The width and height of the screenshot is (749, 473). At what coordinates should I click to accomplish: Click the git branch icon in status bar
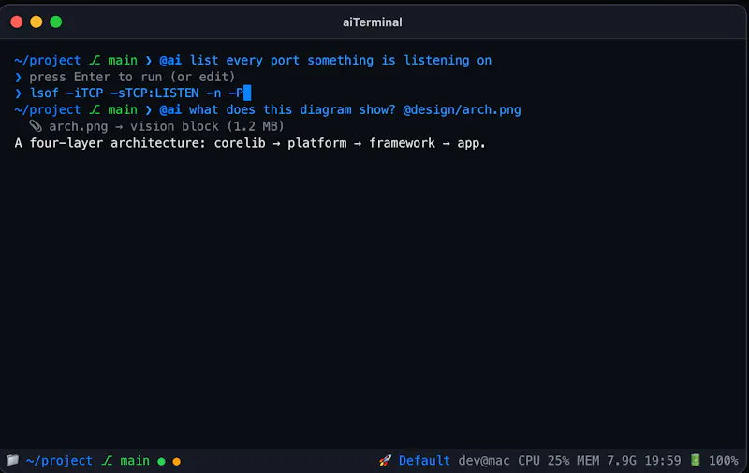coord(107,461)
